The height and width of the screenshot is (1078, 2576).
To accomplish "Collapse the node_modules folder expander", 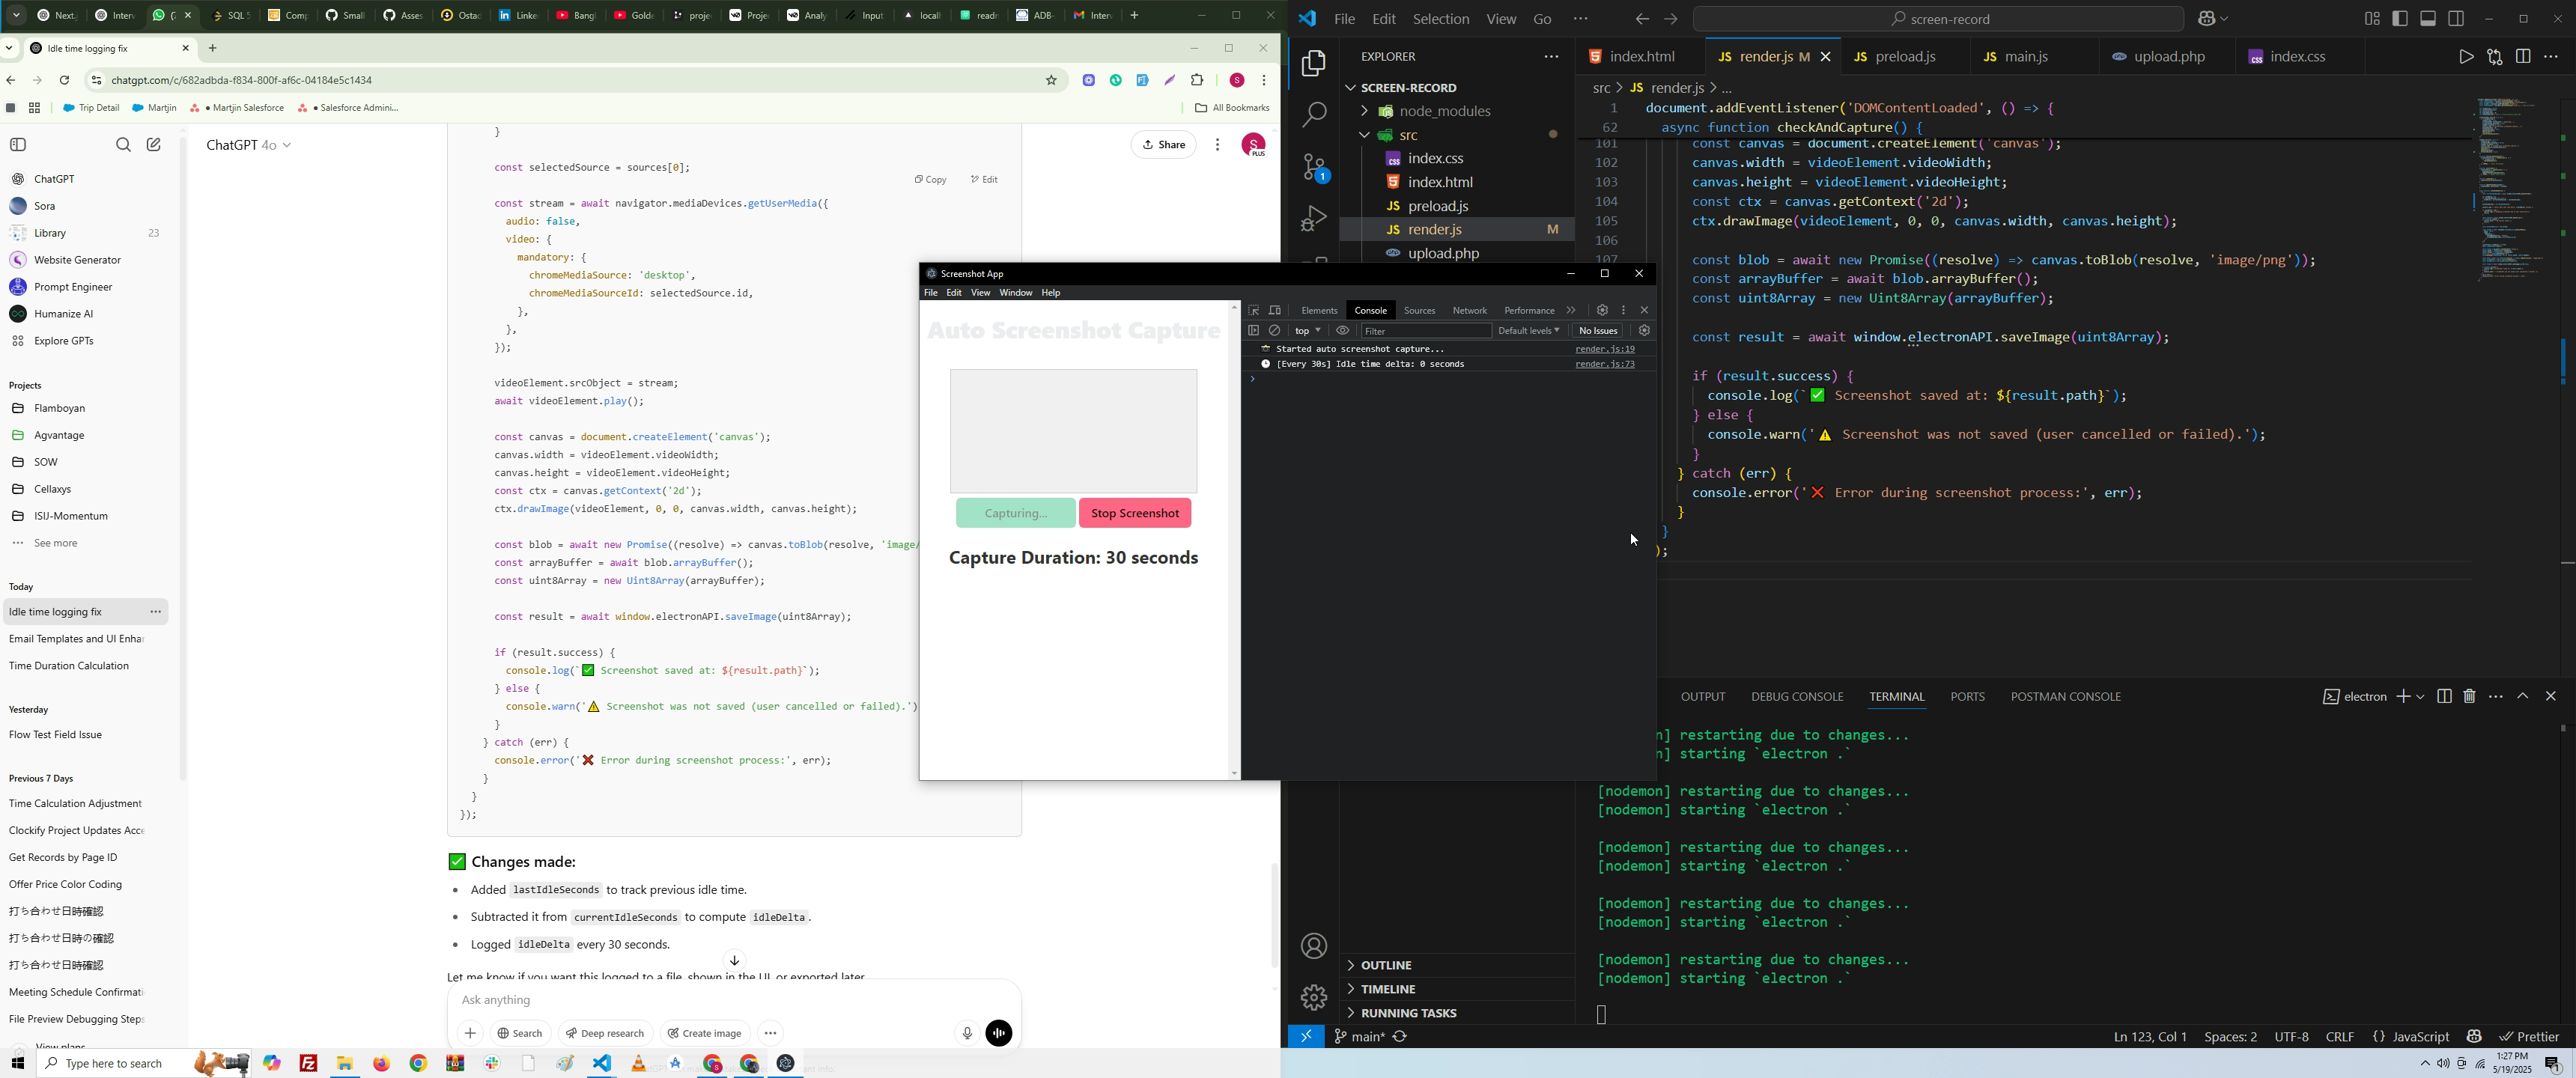I will [x=1364, y=111].
